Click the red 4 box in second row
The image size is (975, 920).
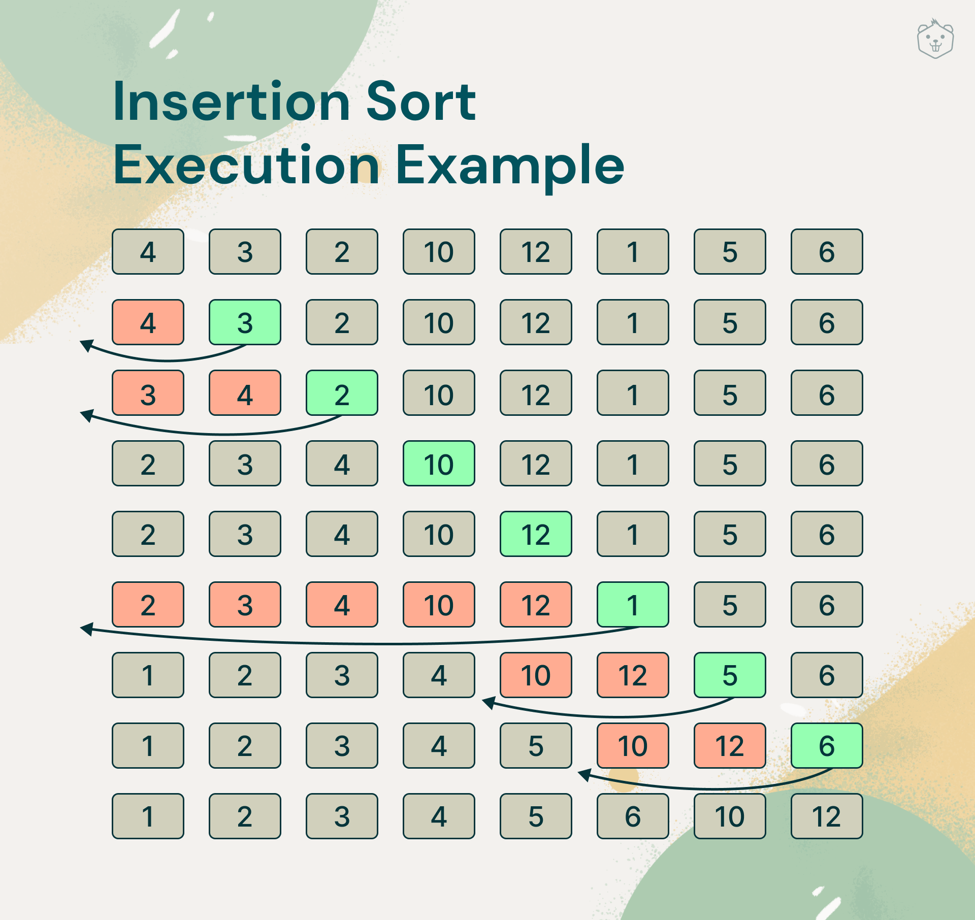pyautogui.click(x=148, y=322)
